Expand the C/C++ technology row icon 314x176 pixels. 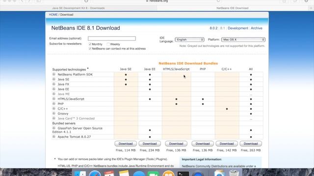click(x=53, y=109)
